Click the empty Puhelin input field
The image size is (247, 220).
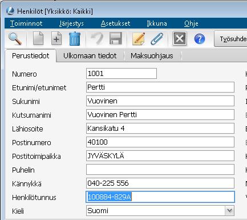click(160, 170)
